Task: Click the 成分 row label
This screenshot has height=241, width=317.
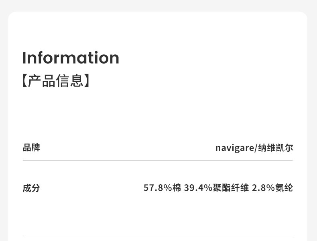Action: (x=31, y=188)
